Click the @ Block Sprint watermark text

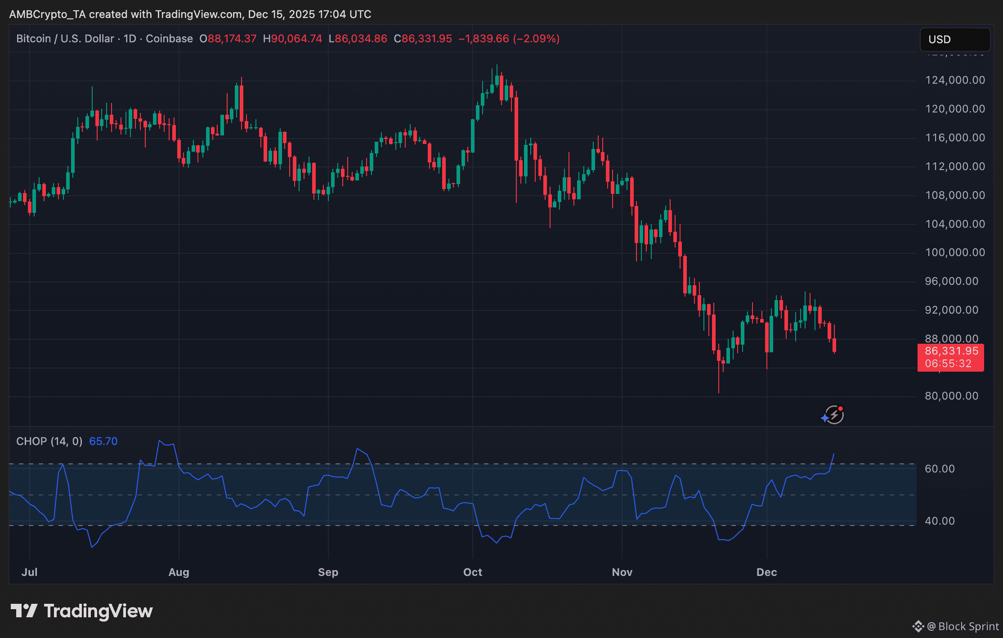pos(963,626)
